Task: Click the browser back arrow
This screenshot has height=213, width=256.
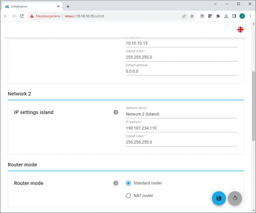Action: 6,16
